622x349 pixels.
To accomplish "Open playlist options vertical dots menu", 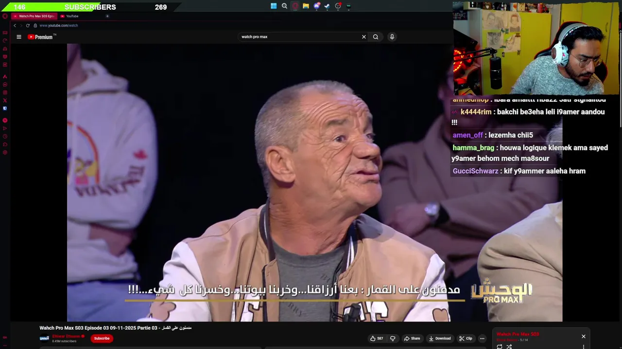I will tap(584, 347).
